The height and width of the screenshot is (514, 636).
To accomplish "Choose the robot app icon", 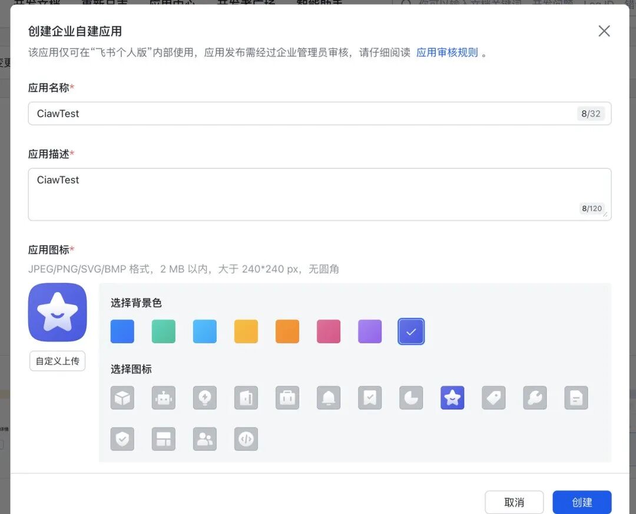I will point(164,397).
